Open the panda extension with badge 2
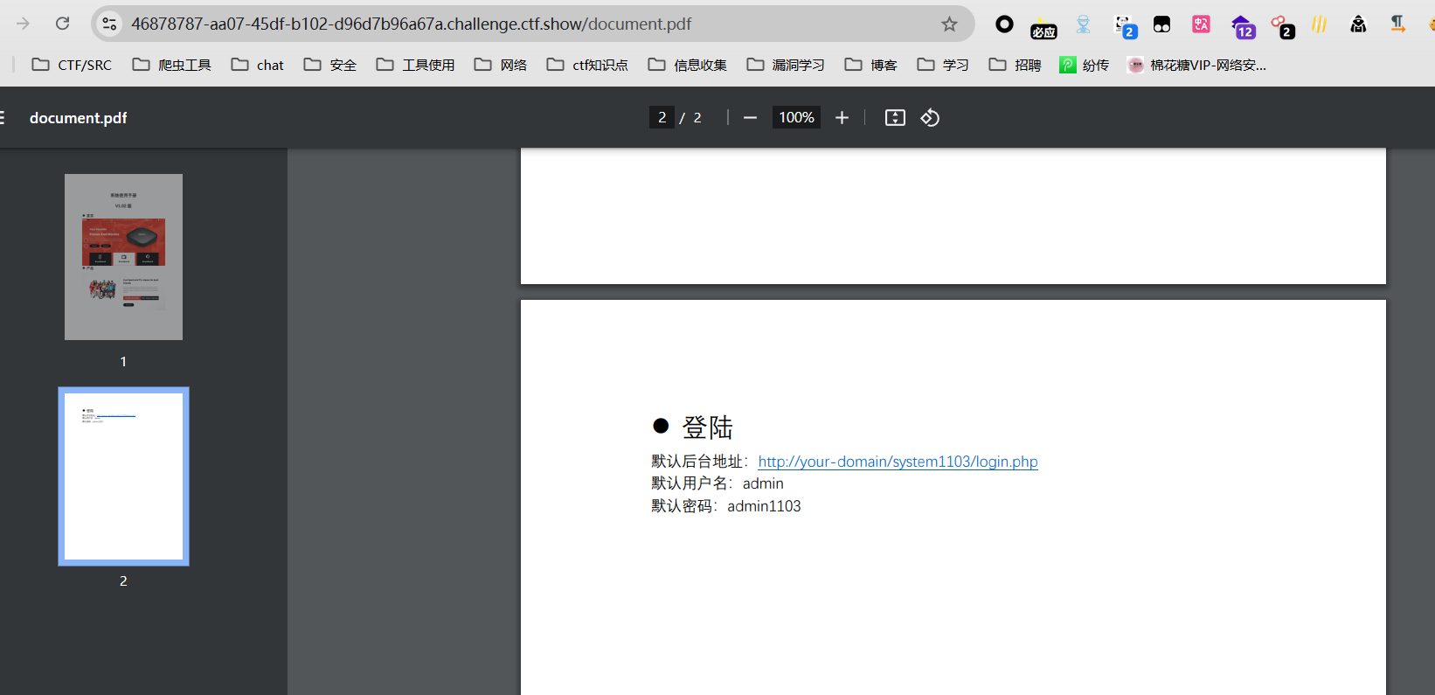 pyautogui.click(x=1126, y=27)
